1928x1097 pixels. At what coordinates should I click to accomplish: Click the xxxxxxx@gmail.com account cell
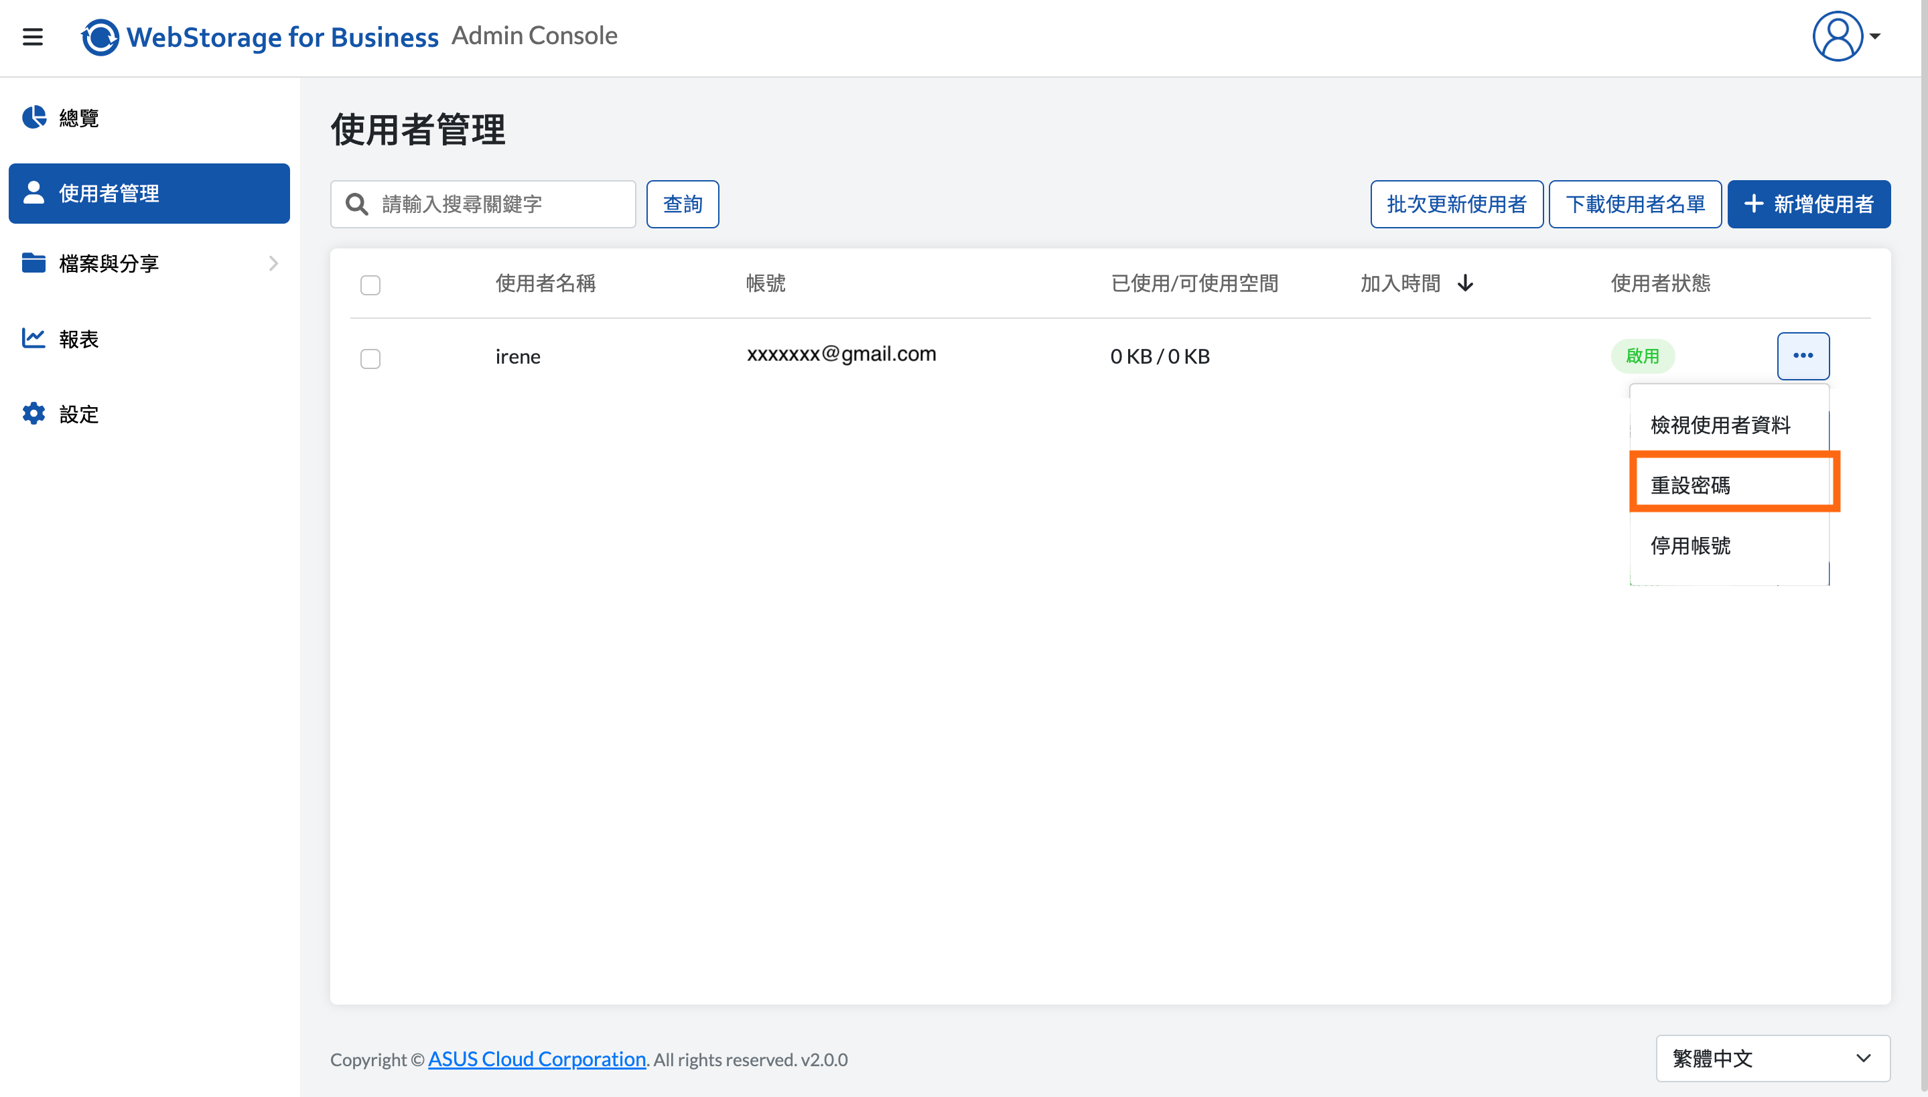pos(841,354)
